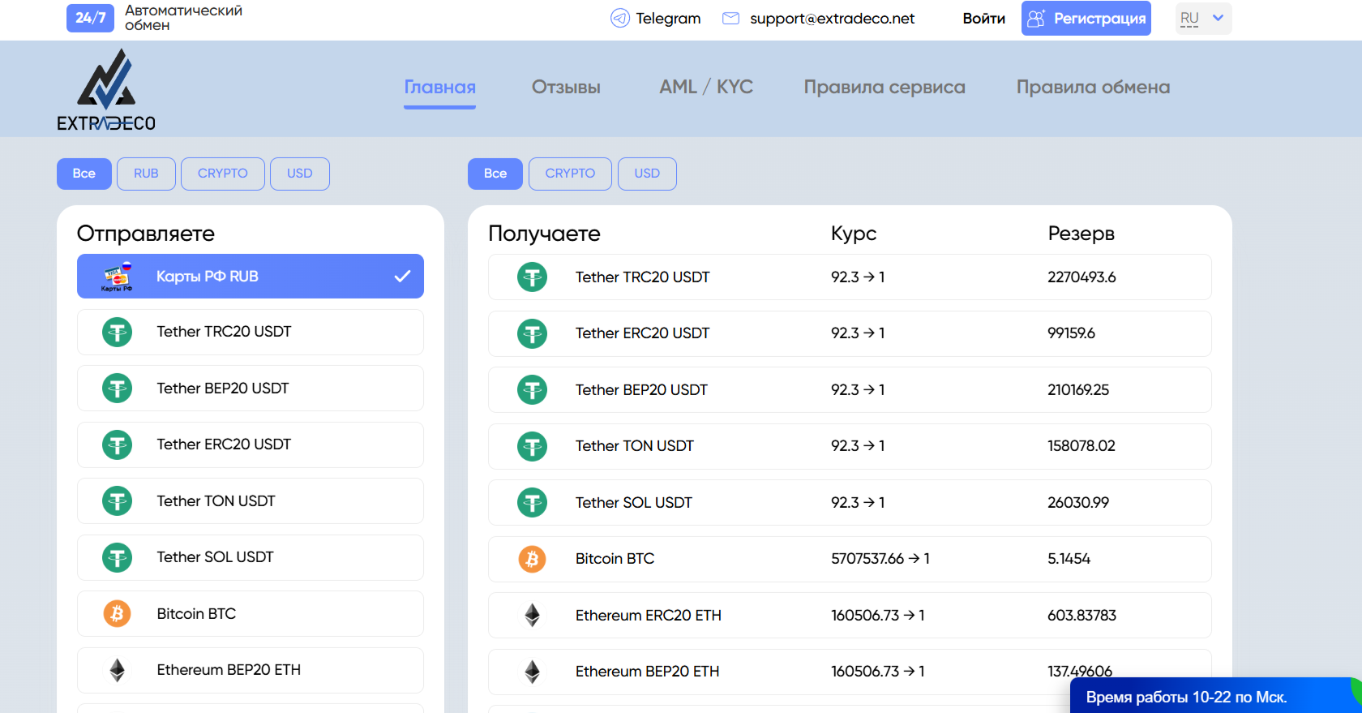Click Tether ERC20 icon in Отправляете list
This screenshot has width=1362, height=713.
[x=118, y=445]
